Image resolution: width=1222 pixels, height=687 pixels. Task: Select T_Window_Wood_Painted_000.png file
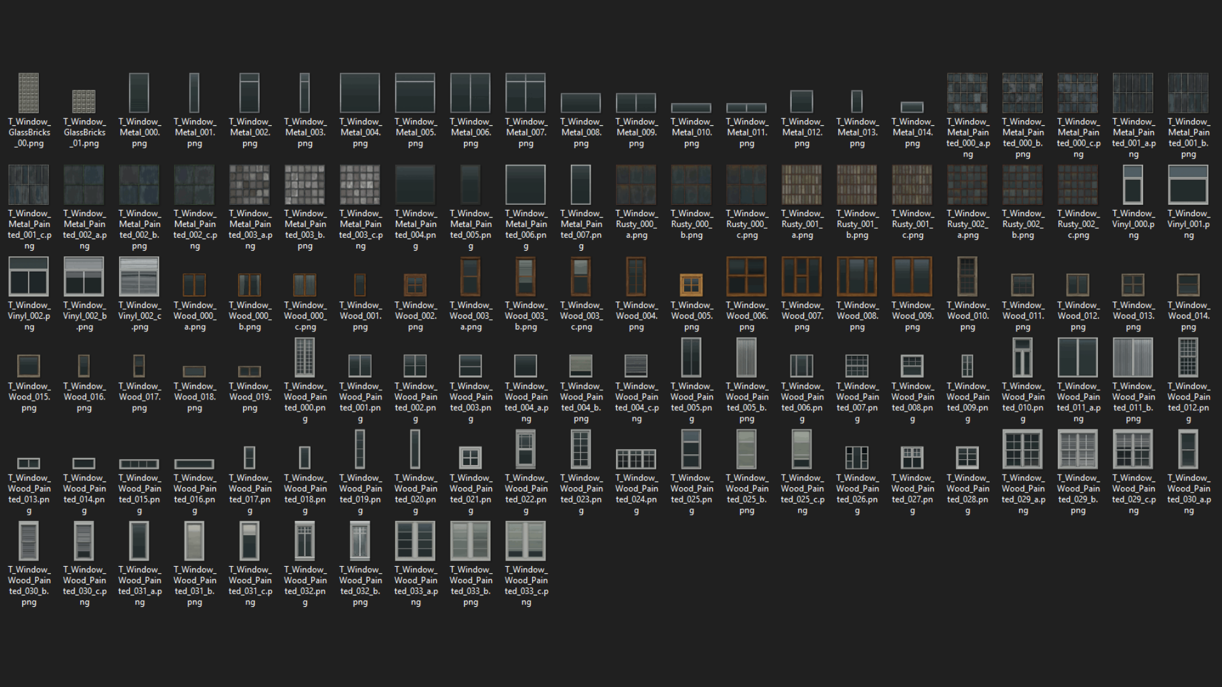pyautogui.click(x=305, y=357)
